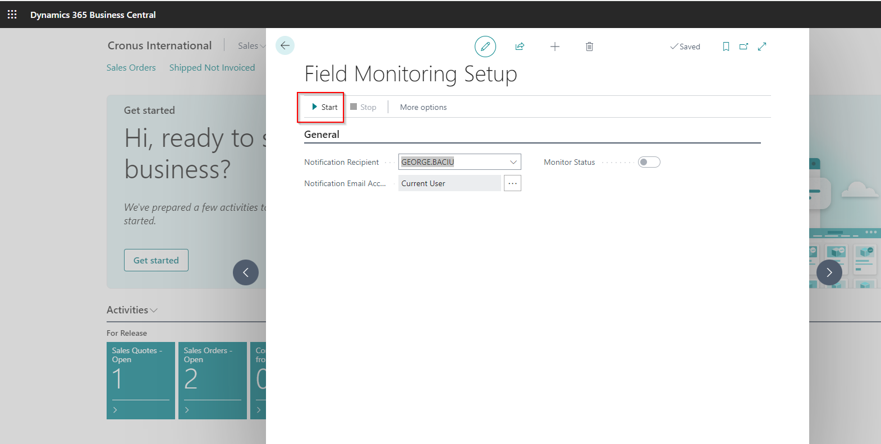Screen dimensions: 881x444
Task: Open the app launcher waffle menu
Action: point(12,15)
